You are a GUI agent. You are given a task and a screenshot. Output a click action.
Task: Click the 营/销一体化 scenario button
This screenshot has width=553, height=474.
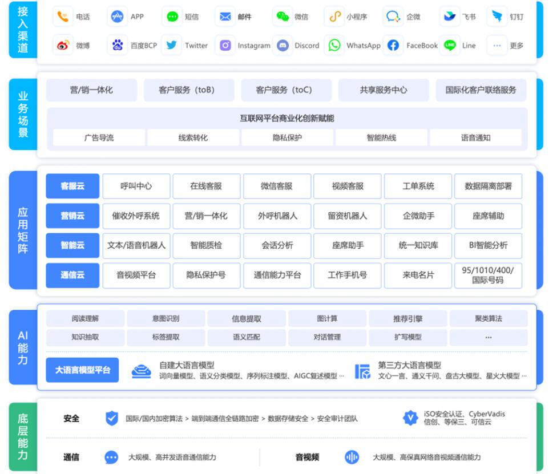point(92,90)
